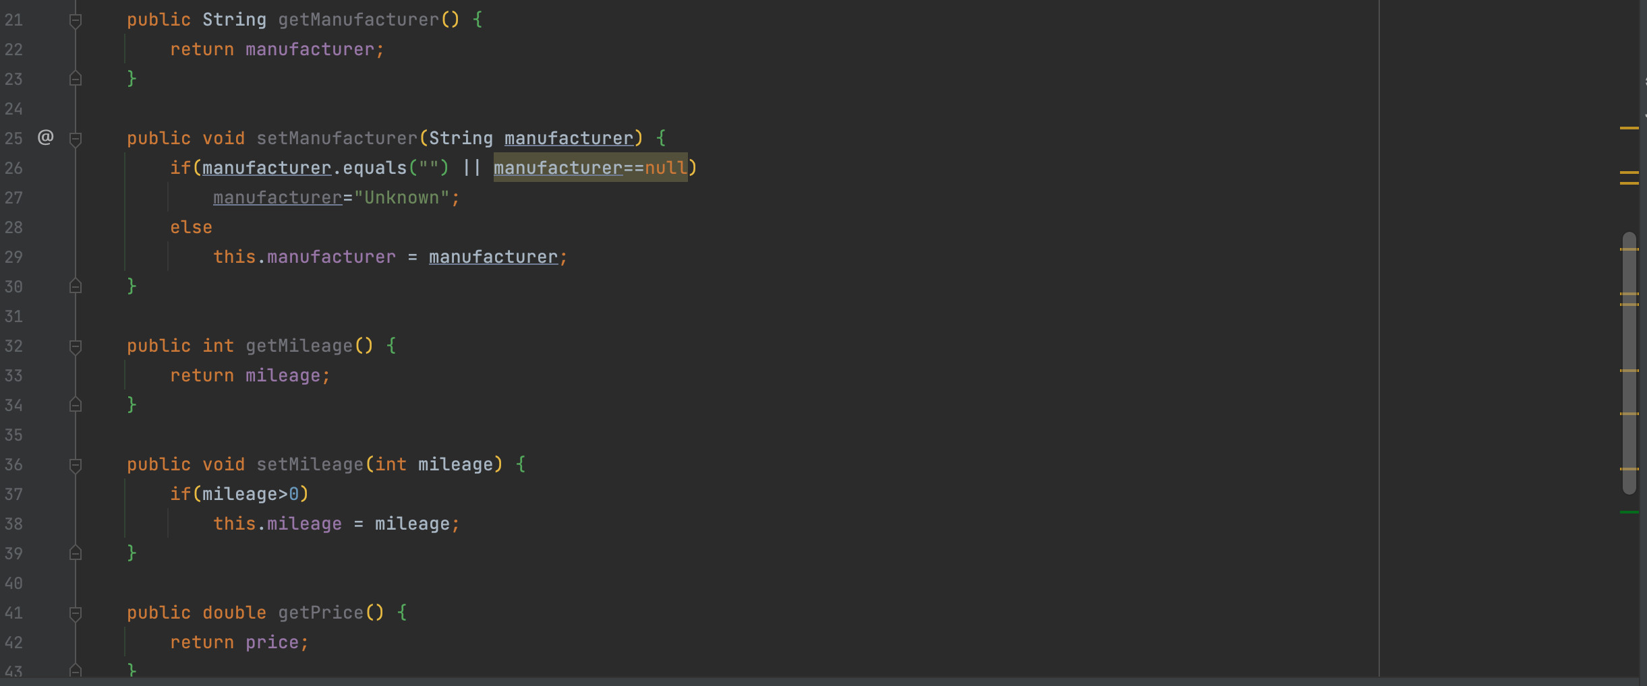This screenshot has height=686, width=1647.
Task: Collapse the getManufacturer method fold arrow
Action: (x=75, y=20)
